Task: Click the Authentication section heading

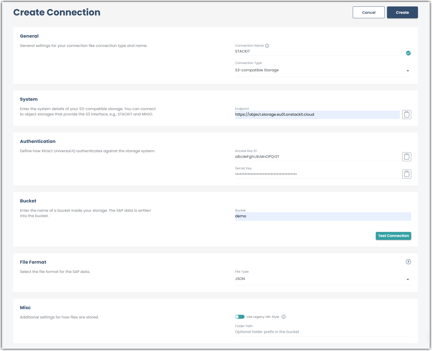Action: tap(38, 141)
